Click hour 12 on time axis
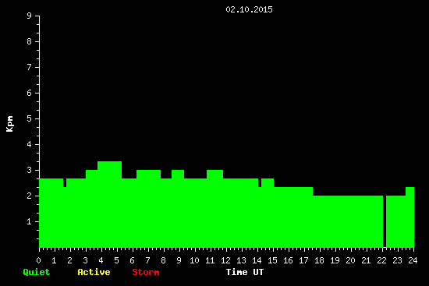429x286 pixels. (225, 260)
